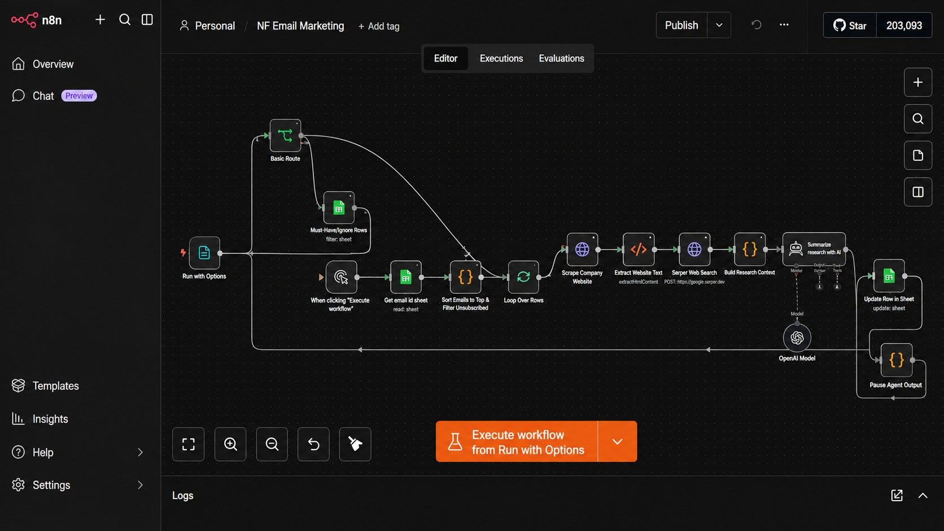Open the three-dot workflow menu
The width and height of the screenshot is (944, 531).
click(x=784, y=25)
